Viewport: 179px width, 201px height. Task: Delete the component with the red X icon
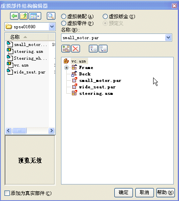76,48
